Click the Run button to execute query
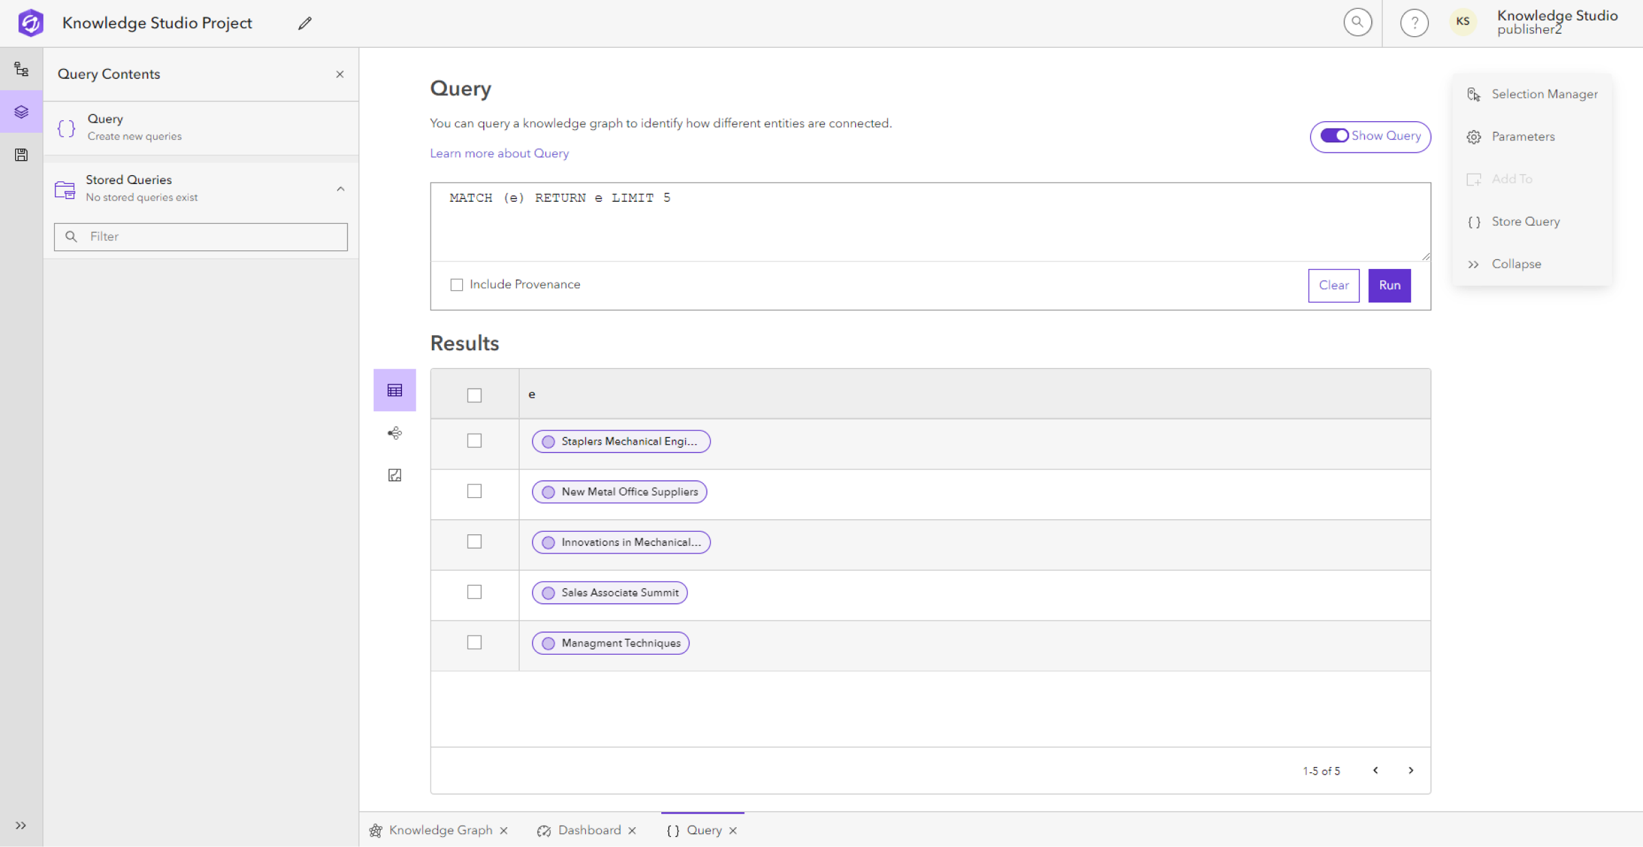The width and height of the screenshot is (1643, 847). 1390,284
